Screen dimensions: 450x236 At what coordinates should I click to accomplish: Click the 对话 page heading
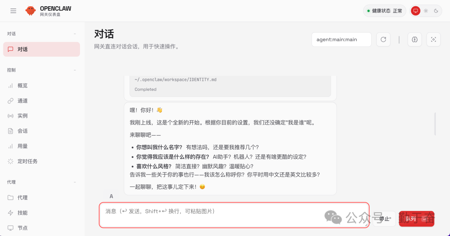point(104,34)
